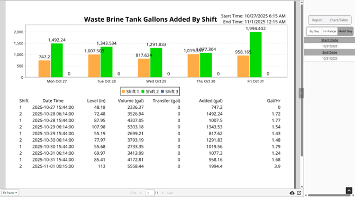This screenshot has height=197, width=355.
Task: Click the Wed Oct 29 axis label
Action: point(156,81)
